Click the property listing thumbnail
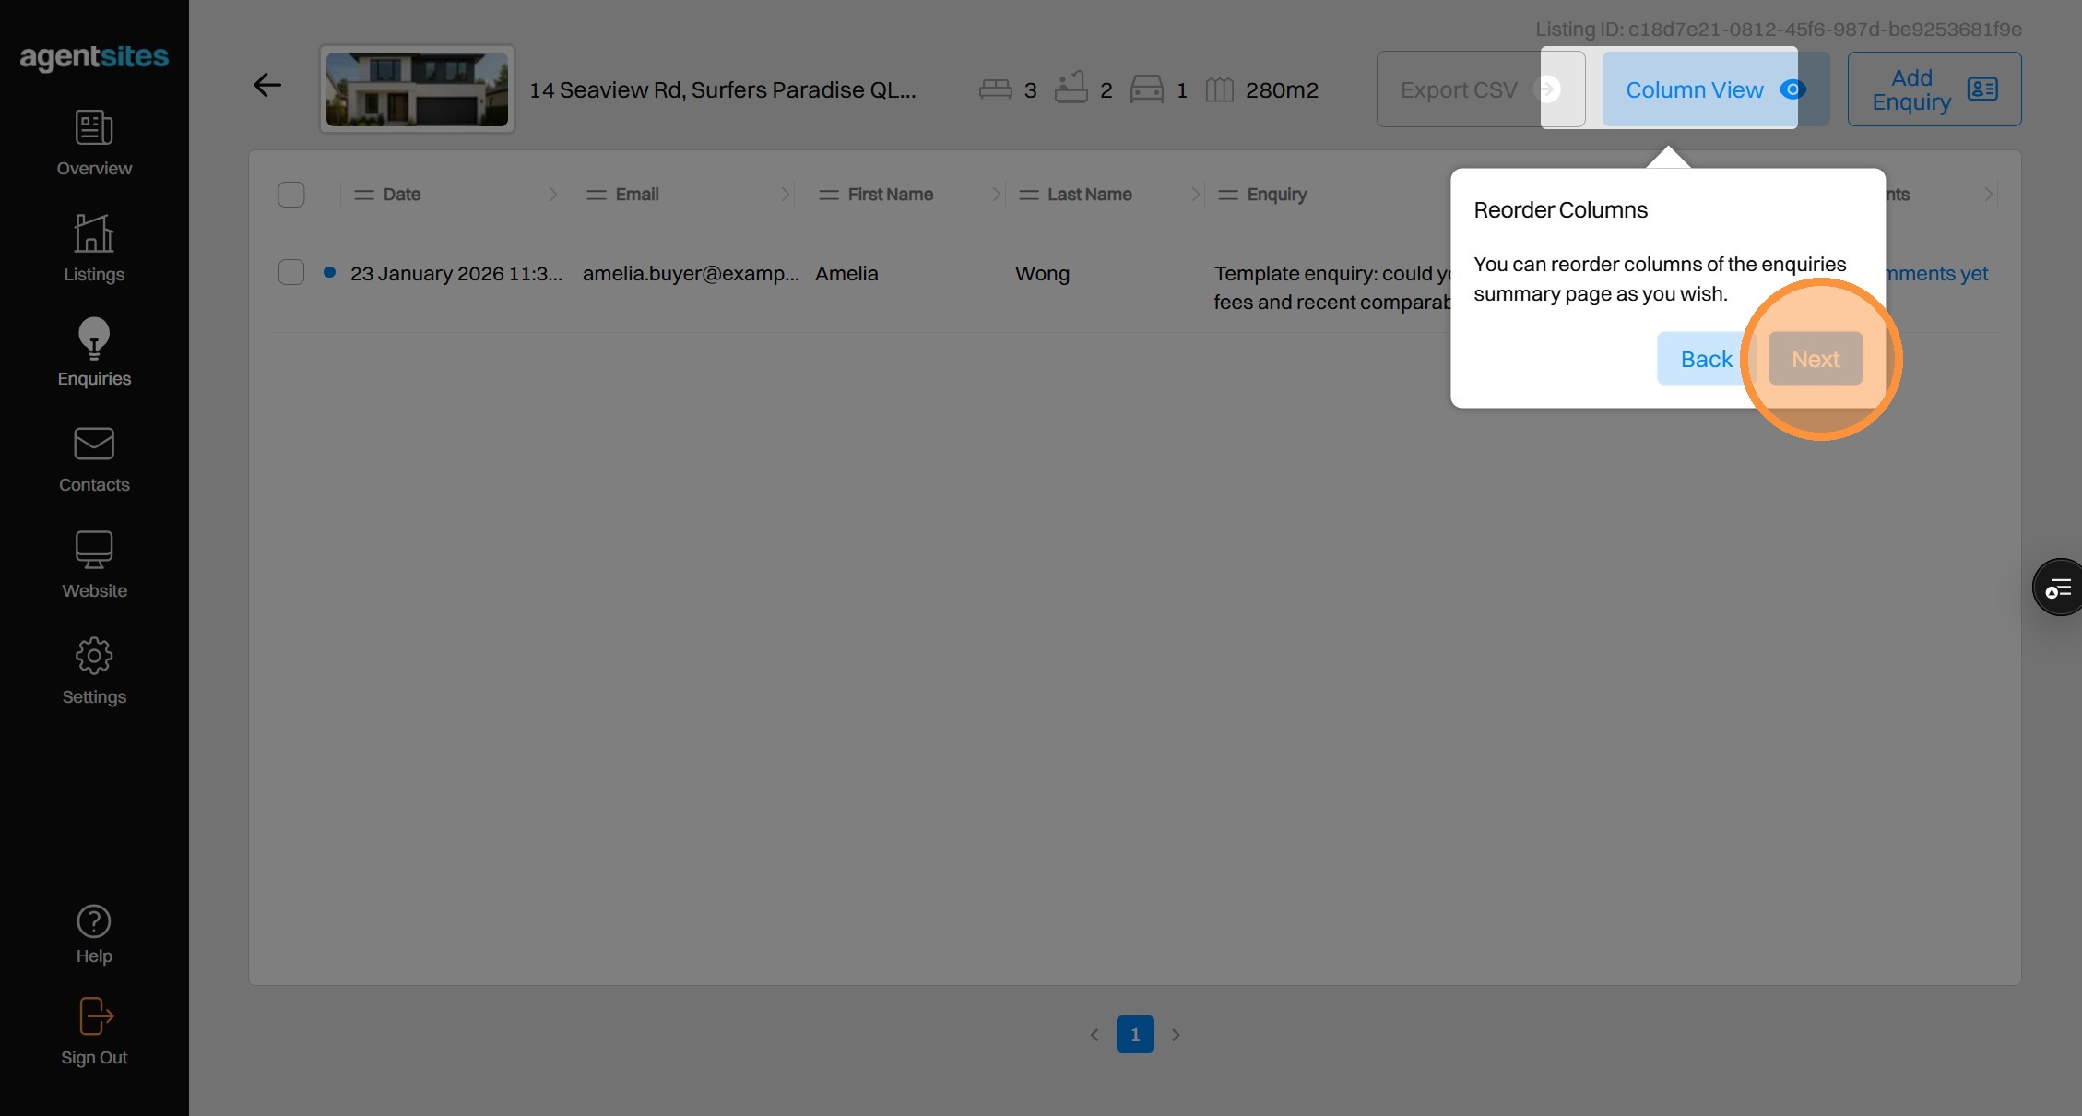 [417, 89]
